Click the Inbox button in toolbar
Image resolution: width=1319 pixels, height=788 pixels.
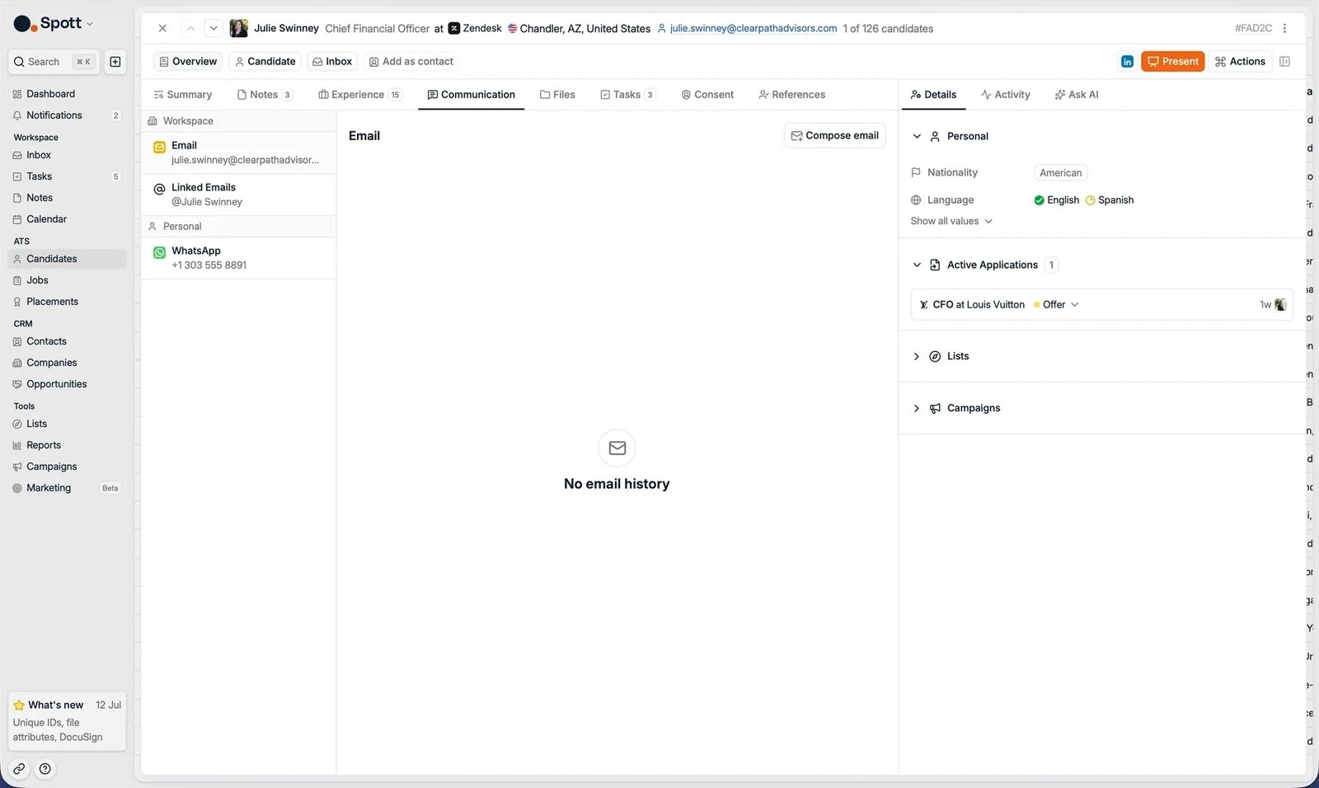pos(332,62)
